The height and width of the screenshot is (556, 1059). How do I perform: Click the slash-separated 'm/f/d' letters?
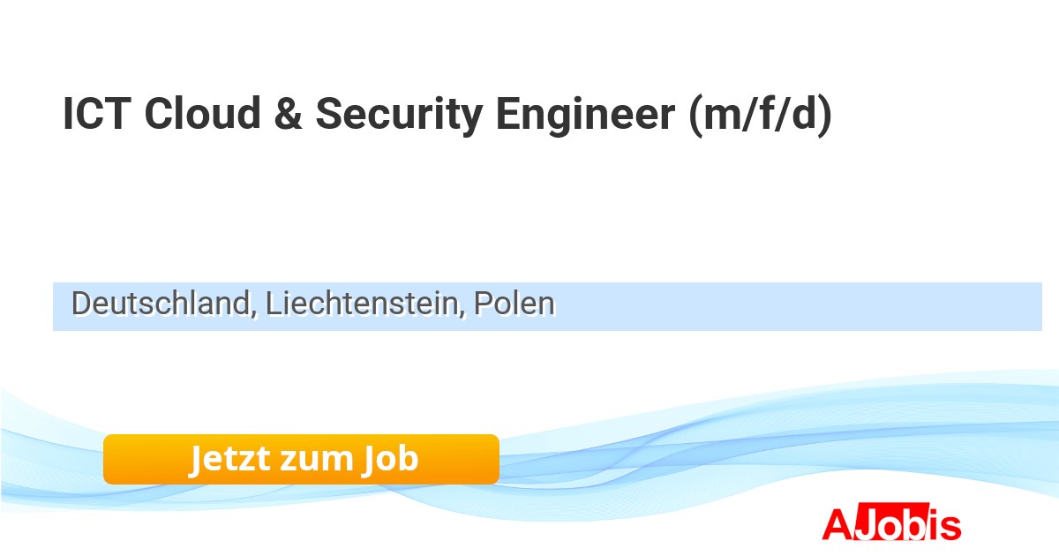point(760,115)
